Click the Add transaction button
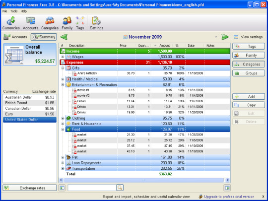Screen dimensions: 268x201 249,97
